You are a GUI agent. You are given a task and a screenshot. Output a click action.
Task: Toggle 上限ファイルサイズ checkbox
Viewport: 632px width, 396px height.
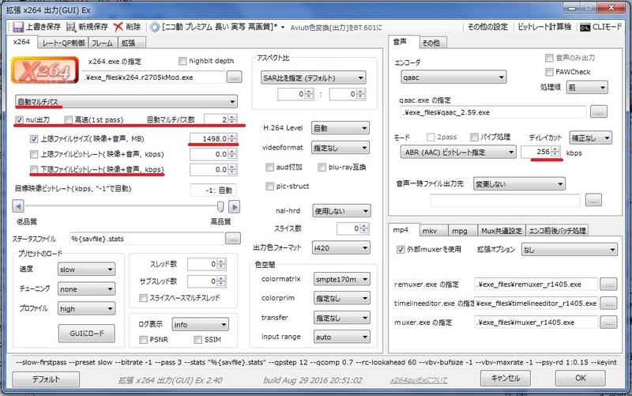34,139
